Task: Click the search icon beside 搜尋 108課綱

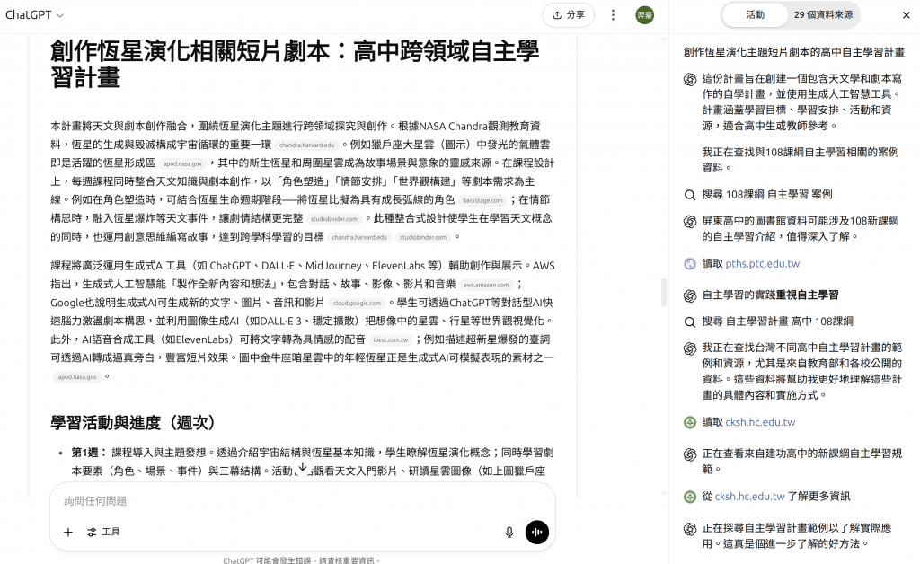Action: click(690, 195)
